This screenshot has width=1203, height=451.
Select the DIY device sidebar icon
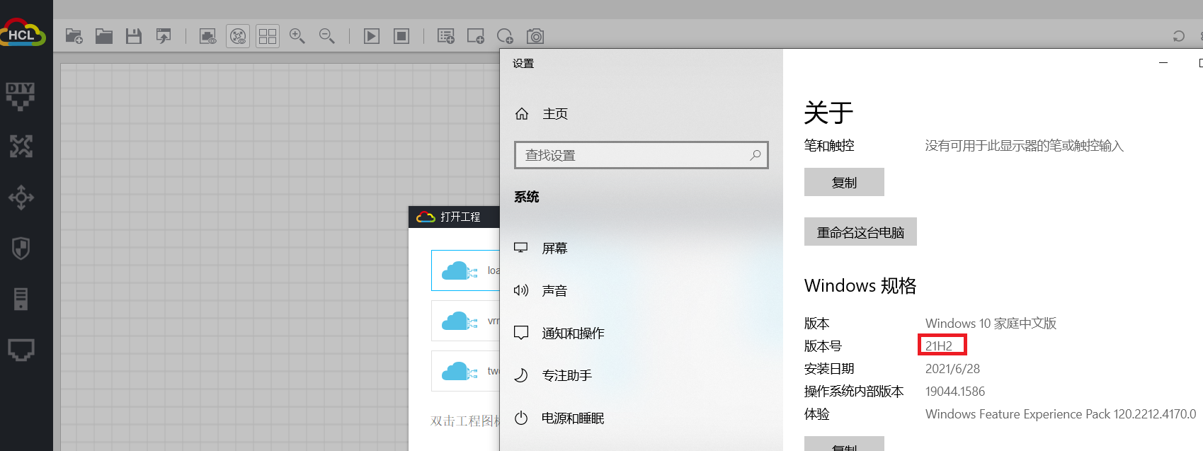pyautogui.click(x=21, y=96)
